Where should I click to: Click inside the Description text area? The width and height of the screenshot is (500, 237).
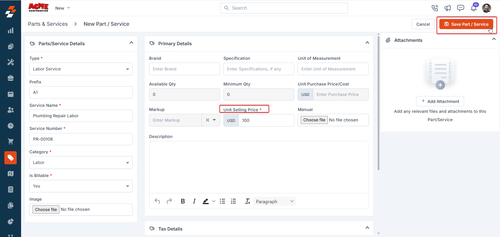pyautogui.click(x=259, y=167)
